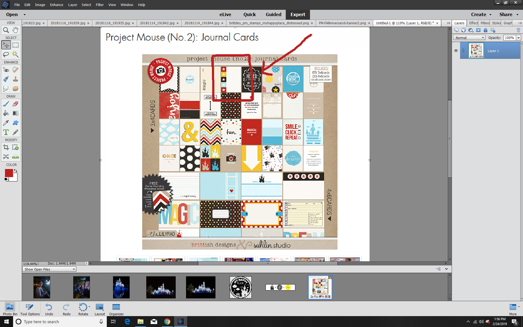
Task: Select the Spot Healing Brush tool
Action: tap(16, 70)
